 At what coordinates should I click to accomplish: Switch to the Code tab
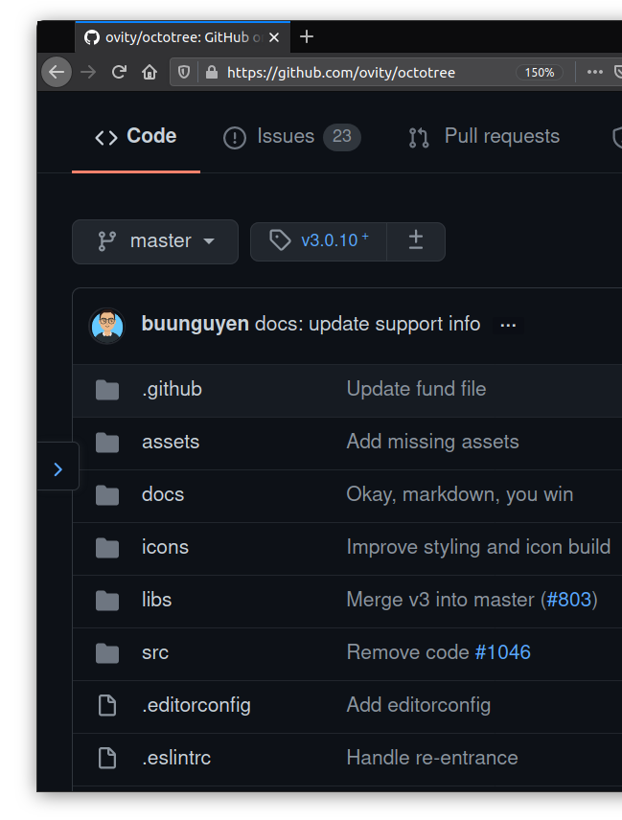(136, 136)
